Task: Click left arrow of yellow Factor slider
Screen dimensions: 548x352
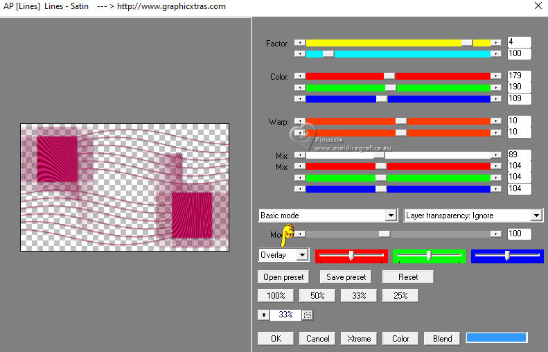Action: [300, 43]
